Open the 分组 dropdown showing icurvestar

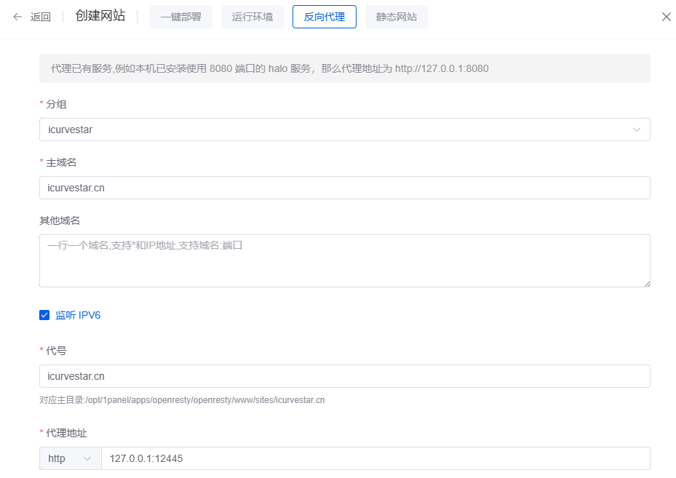(335, 130)
